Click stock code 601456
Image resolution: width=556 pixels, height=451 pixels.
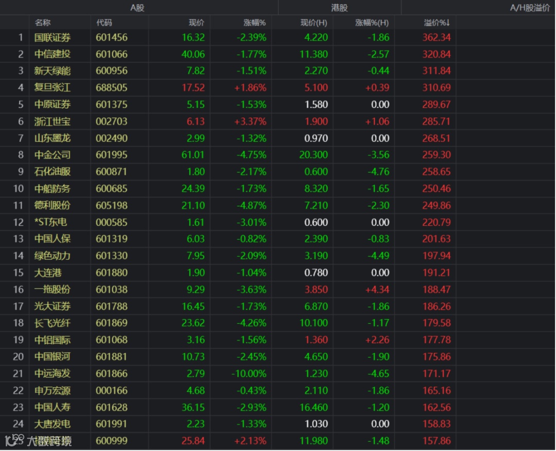[x=111, y=38]
